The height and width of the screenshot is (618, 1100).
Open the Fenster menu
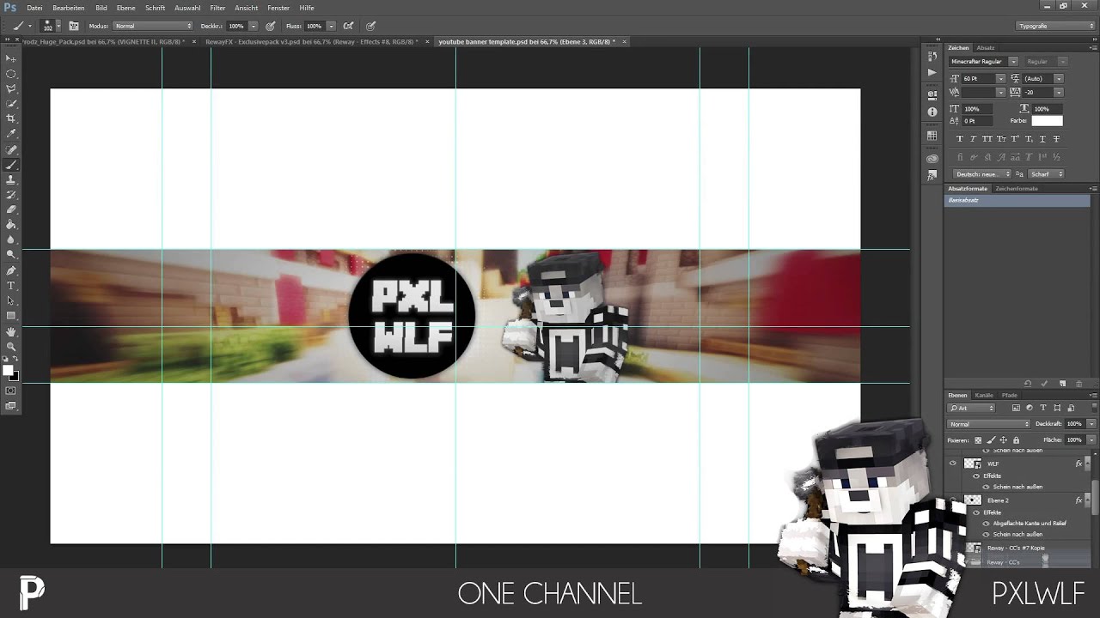(x=278, y=8)
